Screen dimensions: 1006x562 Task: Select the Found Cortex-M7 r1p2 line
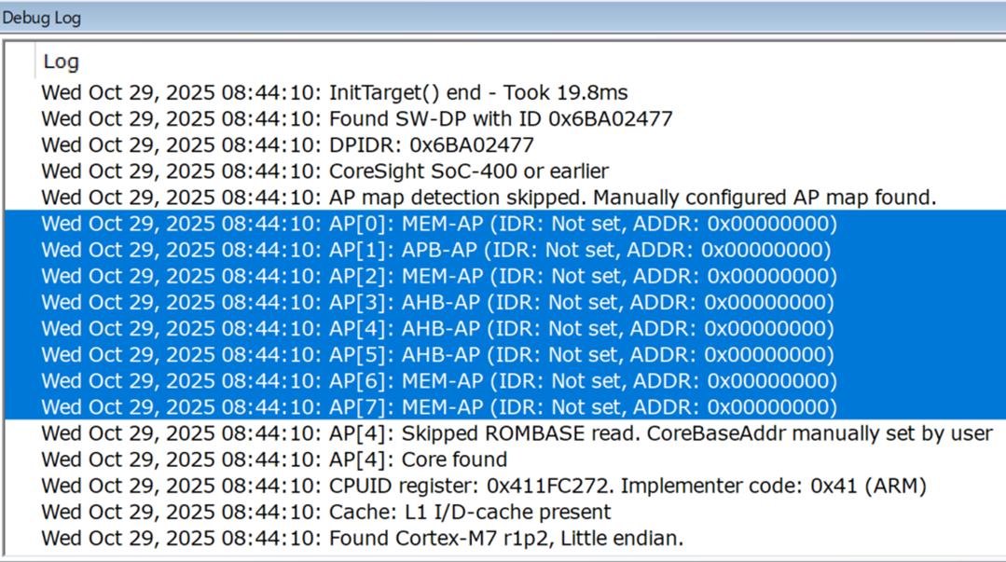pyautogui.click(x=362, y=538)
